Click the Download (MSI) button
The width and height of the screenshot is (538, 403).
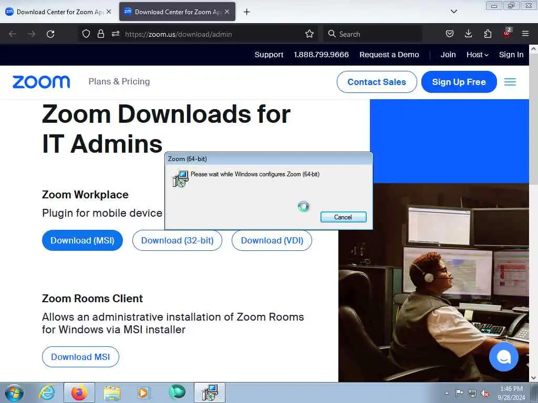point(82,240)
